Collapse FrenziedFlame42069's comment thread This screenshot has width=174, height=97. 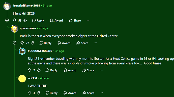point(7,20)
